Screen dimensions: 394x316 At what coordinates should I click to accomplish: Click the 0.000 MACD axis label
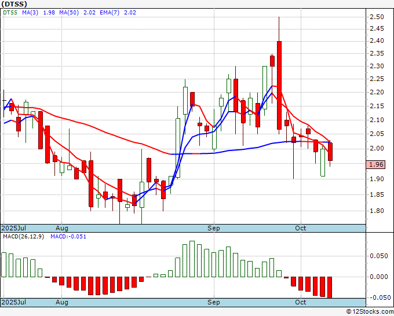click(379, 277)
